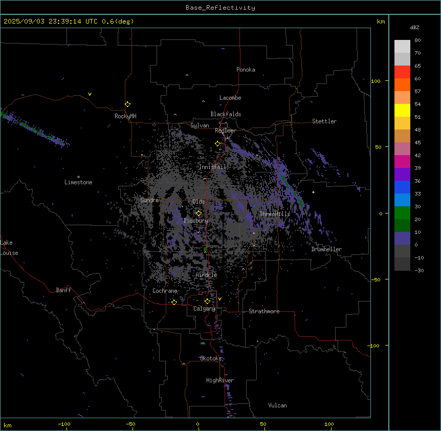441x431 pixels.
Task: Click the yellow diamond marker beside RockyMH
Action: [127, 104]
